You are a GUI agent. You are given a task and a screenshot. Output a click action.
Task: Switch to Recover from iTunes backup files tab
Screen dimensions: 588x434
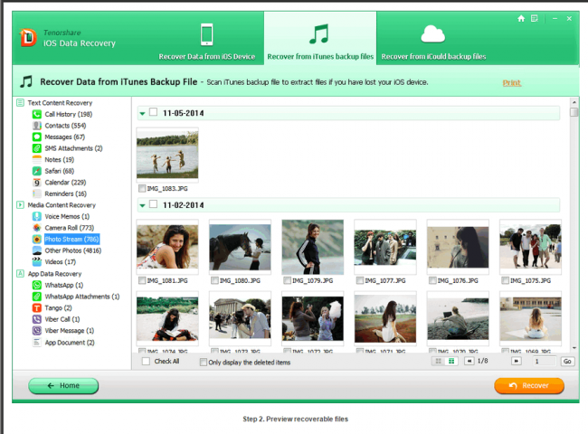320,38
